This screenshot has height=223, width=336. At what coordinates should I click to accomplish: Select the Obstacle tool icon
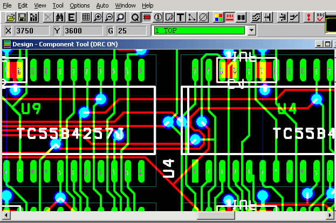click(169, 17)
